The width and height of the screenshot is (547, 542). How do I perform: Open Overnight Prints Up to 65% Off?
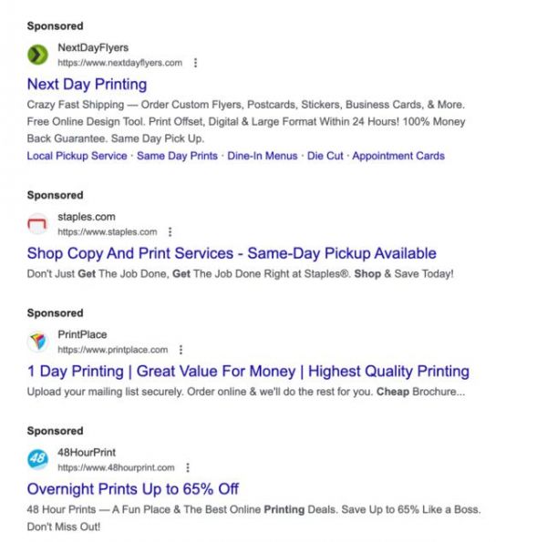133,489
